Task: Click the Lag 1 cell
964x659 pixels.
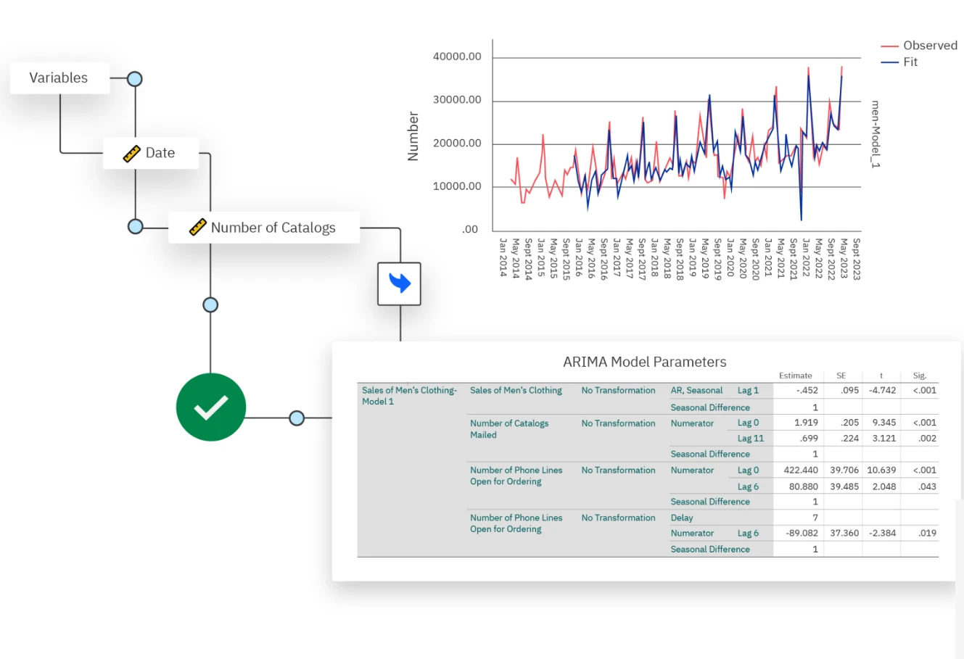Action: pos(748,390)
